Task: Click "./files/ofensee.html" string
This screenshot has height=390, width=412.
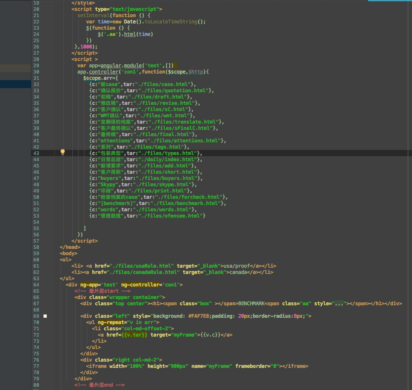Action: click(x=170, y=216)
